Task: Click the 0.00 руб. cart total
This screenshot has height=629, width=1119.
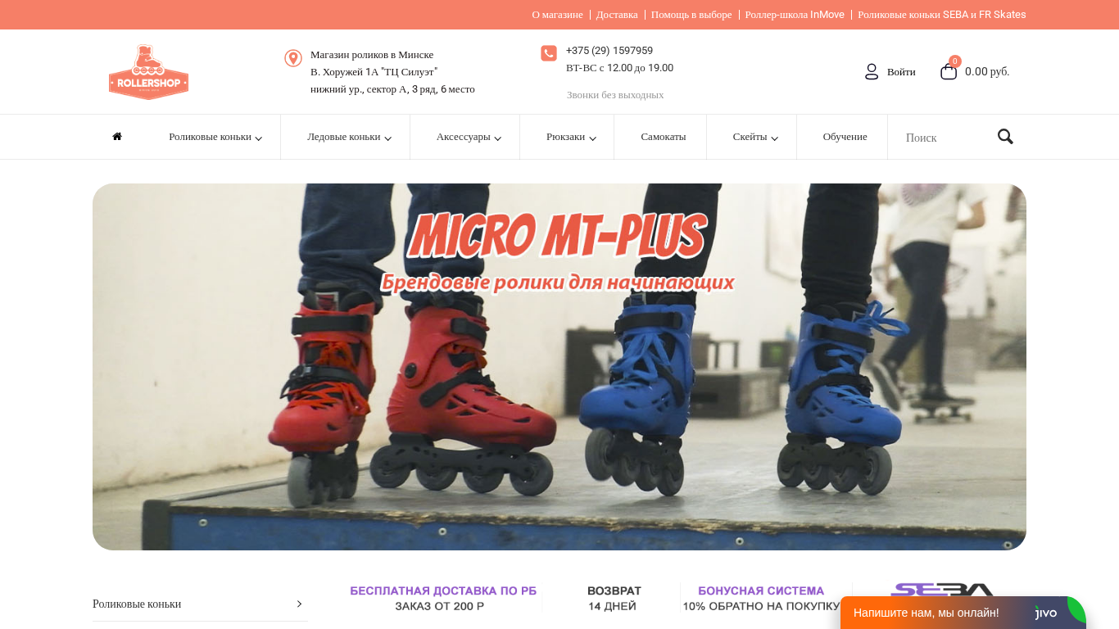Action: point(987,72)
